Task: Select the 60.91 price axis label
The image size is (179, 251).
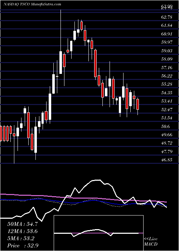Action: 167,34
